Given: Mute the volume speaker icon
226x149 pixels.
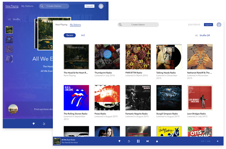Looking at the screenshot, I should click(218, 141).
